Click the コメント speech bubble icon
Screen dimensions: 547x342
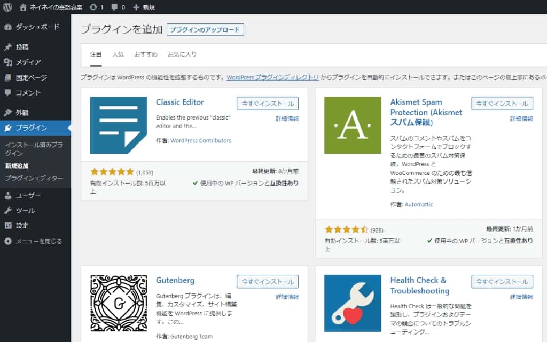click(x=8, y=93)
